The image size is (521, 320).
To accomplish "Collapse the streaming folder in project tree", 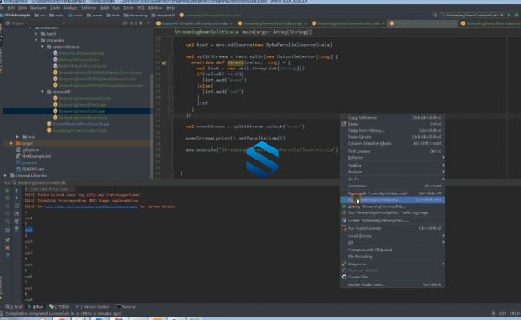I will point(36,40).
